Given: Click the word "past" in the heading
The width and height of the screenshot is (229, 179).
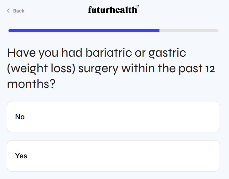Looking at the screenshot, I should (188, 69).
